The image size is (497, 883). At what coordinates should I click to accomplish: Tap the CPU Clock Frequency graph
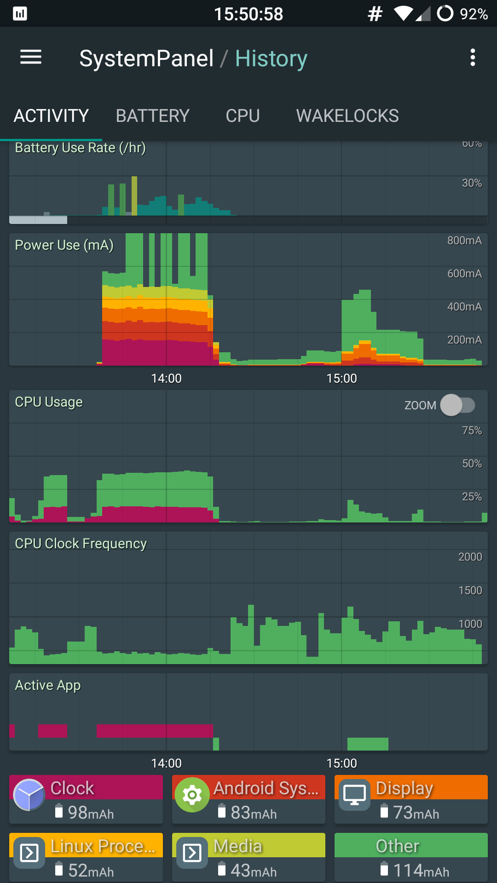click(x=248, y=598)
